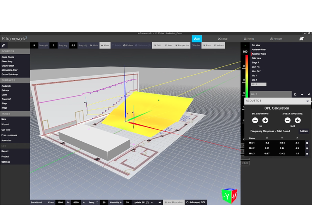This screenshot has width=312, height=205.
Task: Delete Mic 1 with its trash icon
Action: pyautogui.click(x=307, y=143)
